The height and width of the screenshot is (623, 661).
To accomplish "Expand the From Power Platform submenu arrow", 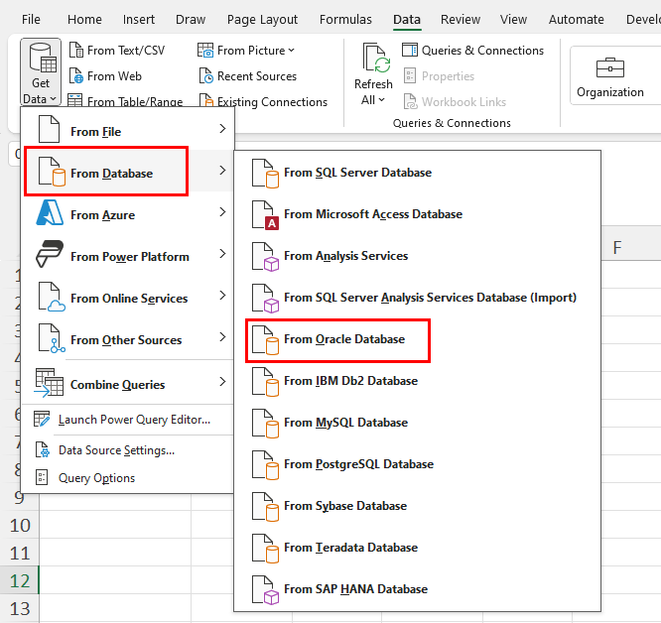I will point(222,254).
